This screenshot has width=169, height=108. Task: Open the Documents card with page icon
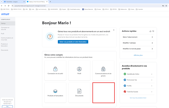(79, 93)
